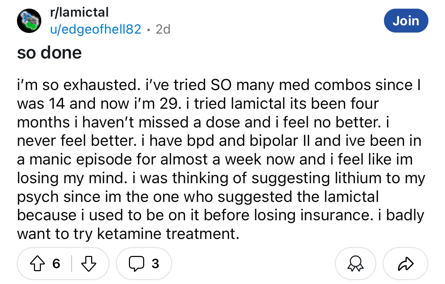Click "i'm so exhausted" opening sentence

[76, 85]
